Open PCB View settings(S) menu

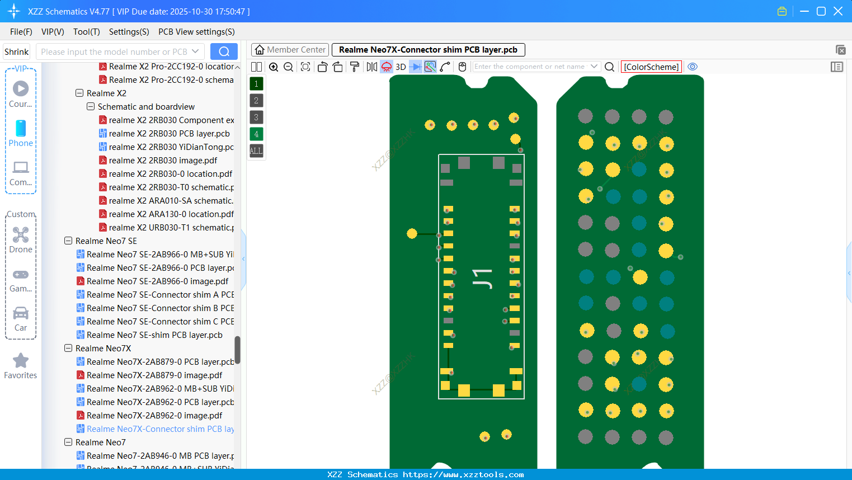(196, 32)
